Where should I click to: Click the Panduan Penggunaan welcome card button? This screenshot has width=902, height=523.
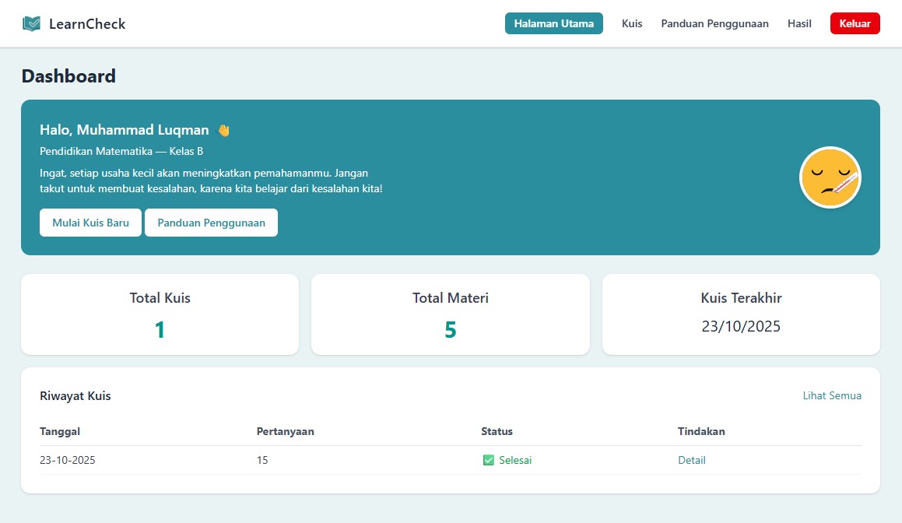(211, 223)
